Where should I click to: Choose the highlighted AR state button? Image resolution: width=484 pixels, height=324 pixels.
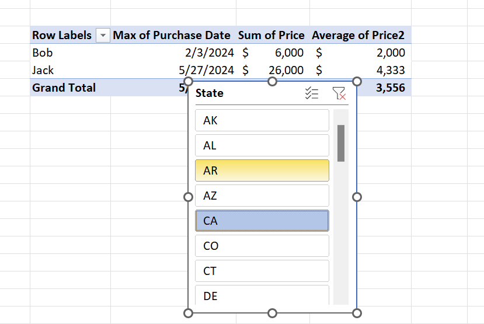[x=262, y=170]
